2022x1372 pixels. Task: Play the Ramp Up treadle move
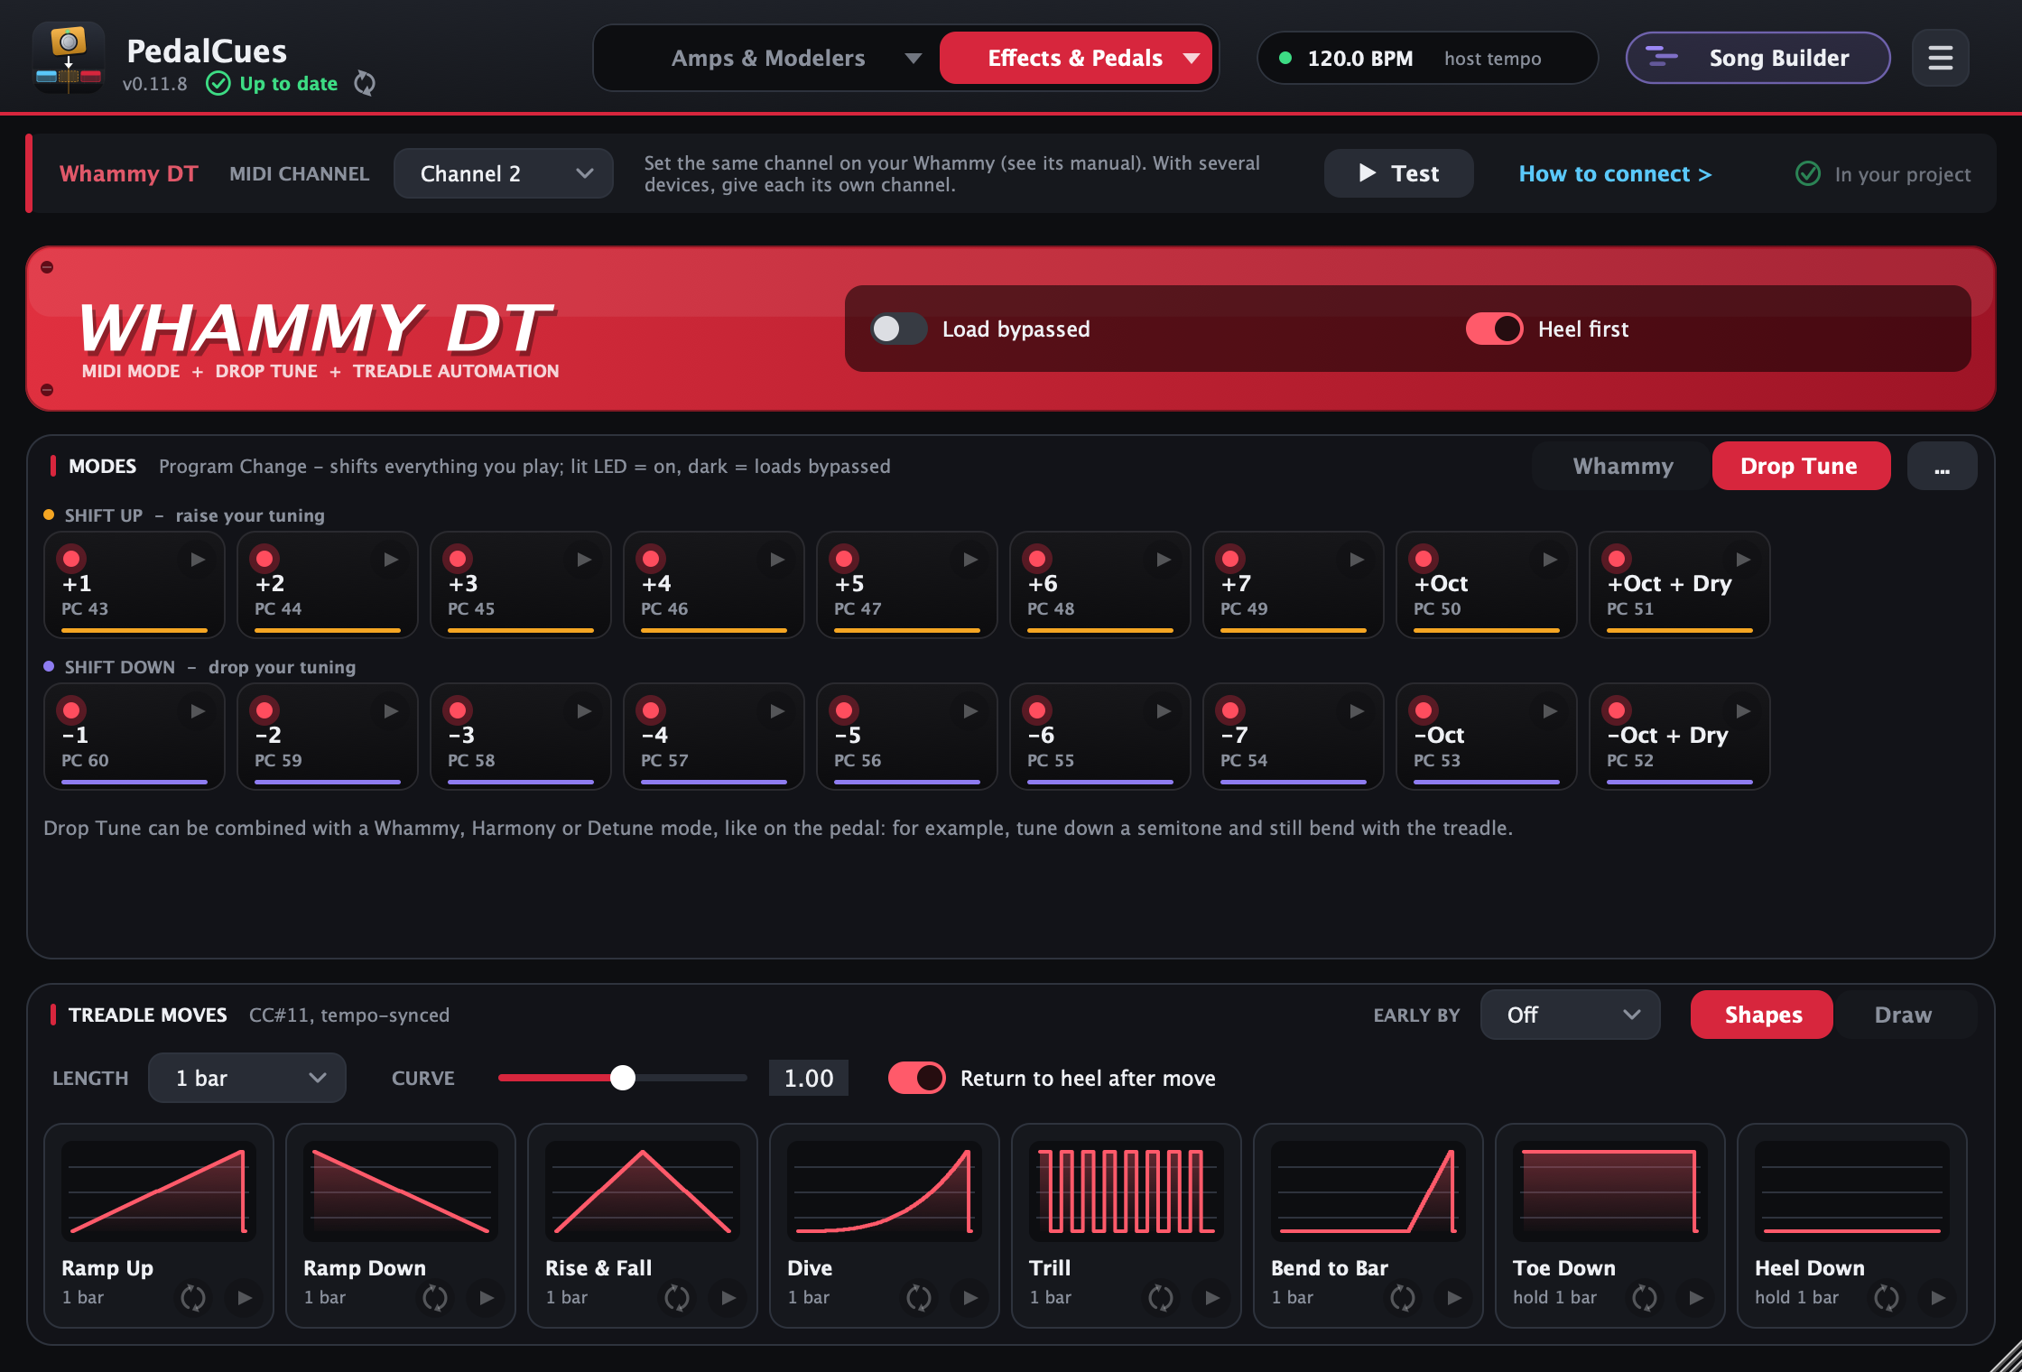[x=244, y=1298]
